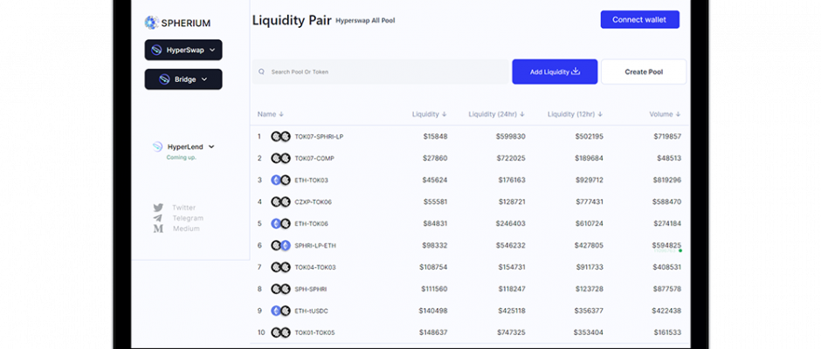Select the ETH-TOK06 pool name

coord(312,223)
